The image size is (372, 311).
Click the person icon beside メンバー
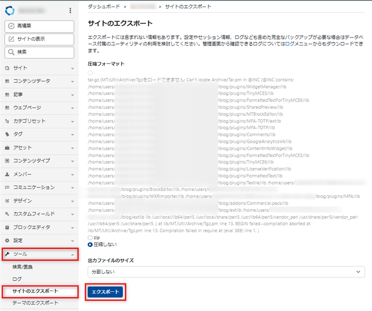point(7,175)
